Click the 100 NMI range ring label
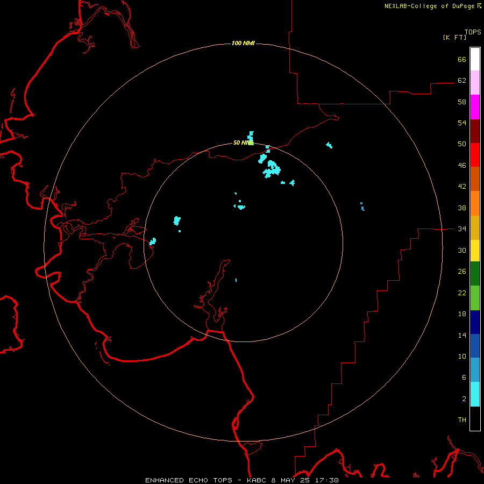The image size is (484, 484). coord(243,43)
